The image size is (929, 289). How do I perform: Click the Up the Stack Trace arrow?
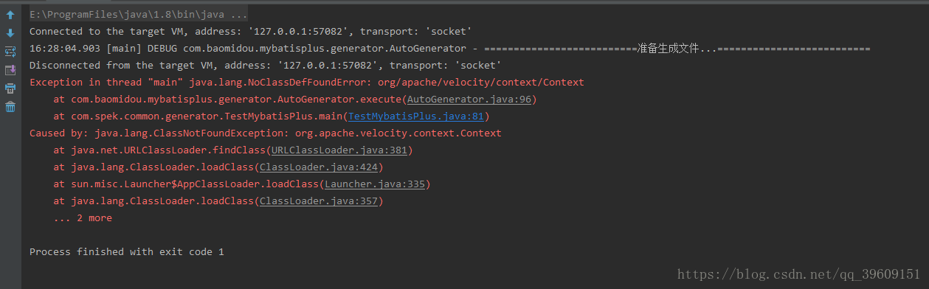10,15
